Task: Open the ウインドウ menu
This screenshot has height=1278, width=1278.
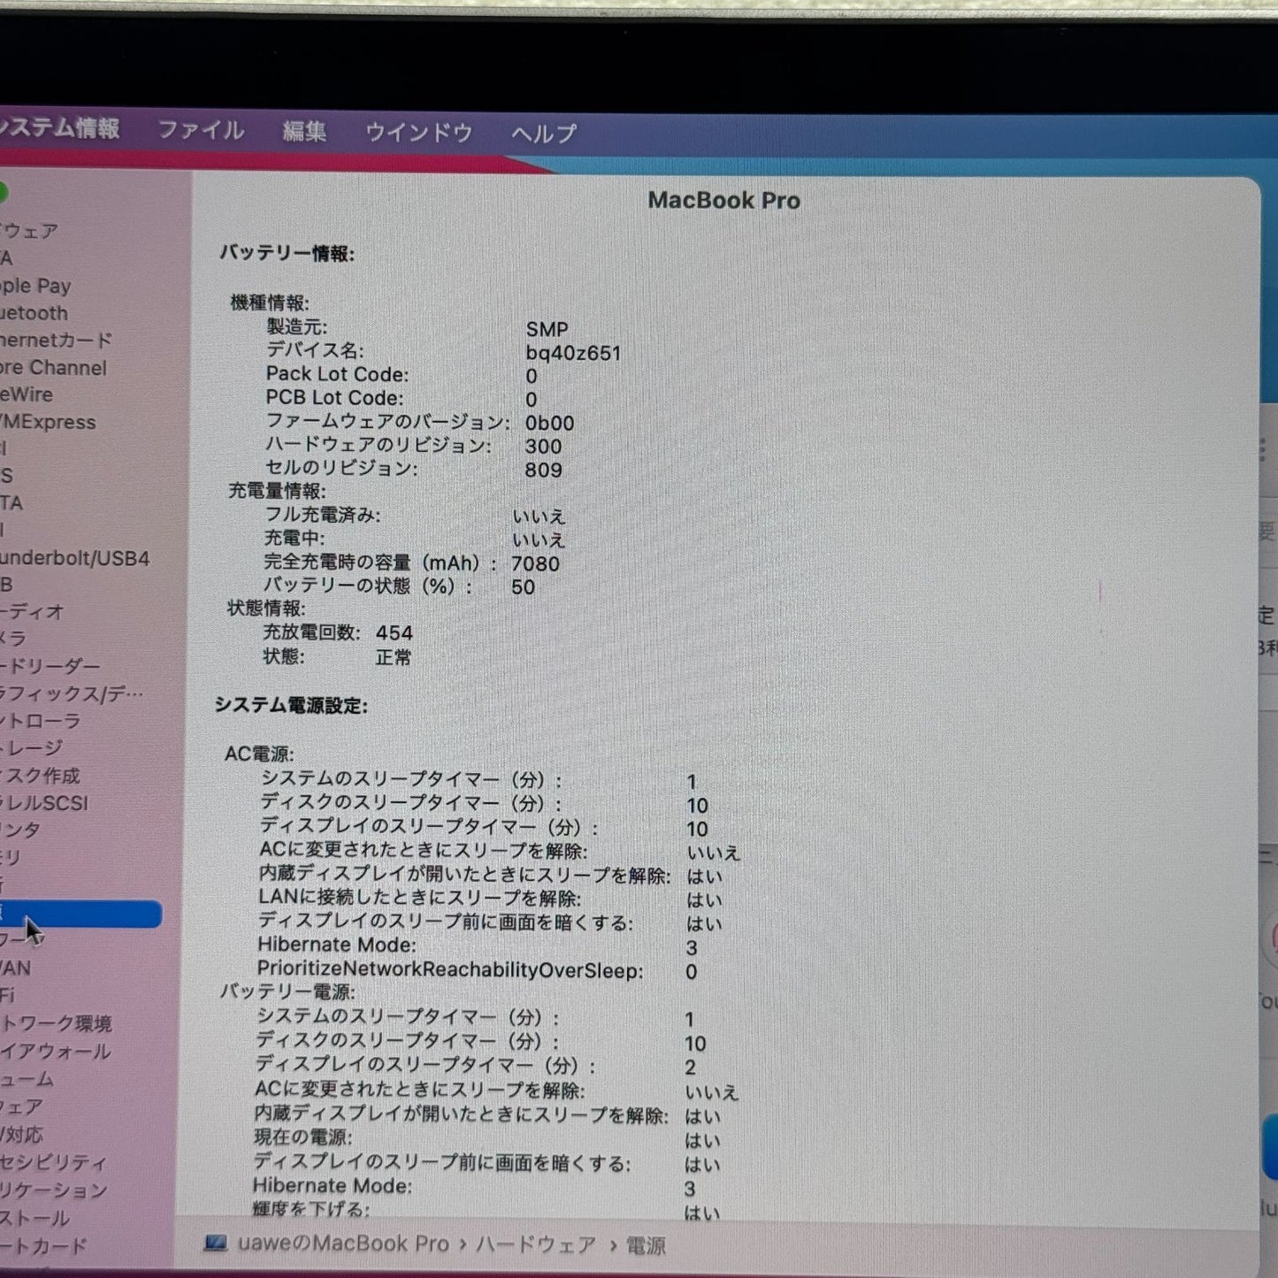Action: [x=419, y=133]
